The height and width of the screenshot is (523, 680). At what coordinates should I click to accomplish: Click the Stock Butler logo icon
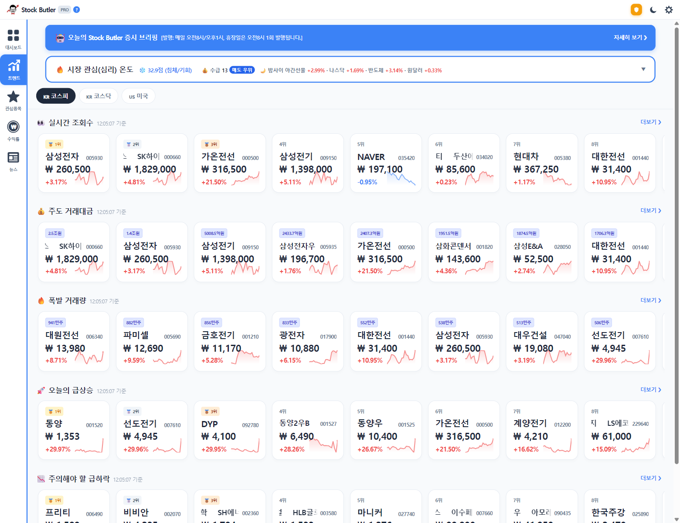(13, 9)
